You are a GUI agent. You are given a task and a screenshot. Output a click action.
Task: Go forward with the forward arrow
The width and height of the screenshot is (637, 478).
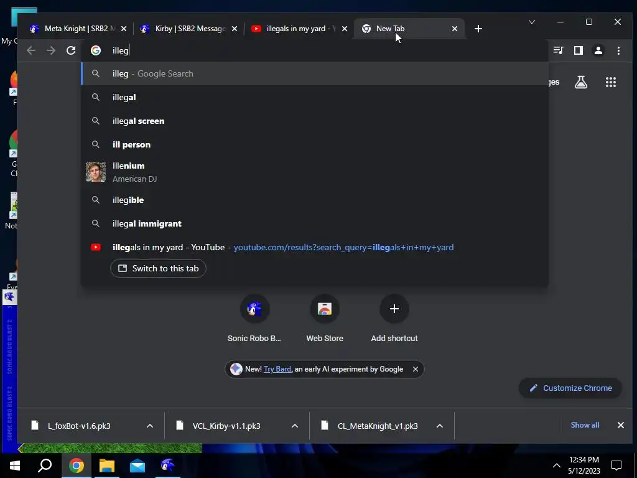click(51, 50)
